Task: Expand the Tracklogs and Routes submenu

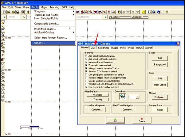Action: click(x=53, y=15)
